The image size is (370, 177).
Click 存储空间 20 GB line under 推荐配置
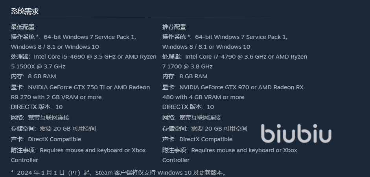(x=205, y=128)
